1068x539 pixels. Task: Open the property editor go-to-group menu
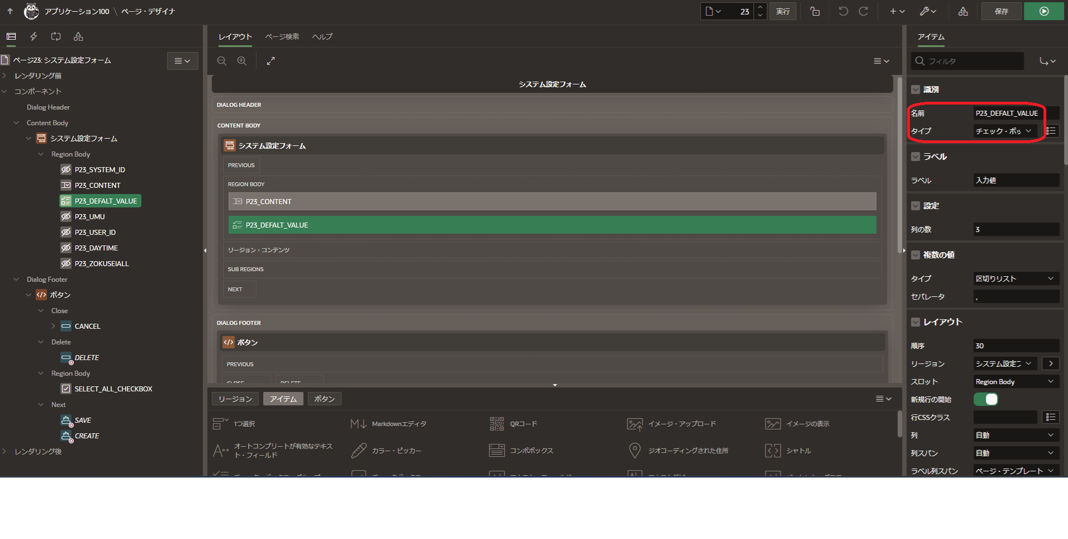click(1047, 61)
